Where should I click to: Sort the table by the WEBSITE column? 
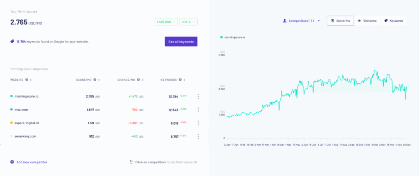(31, 80)
